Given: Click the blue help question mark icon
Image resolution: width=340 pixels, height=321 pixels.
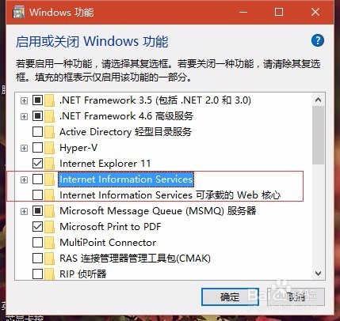Looking at the screenshot, I should 317,41.
